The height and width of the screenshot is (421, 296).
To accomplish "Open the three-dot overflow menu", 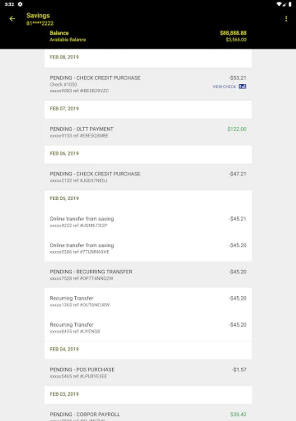I will 286,19.
